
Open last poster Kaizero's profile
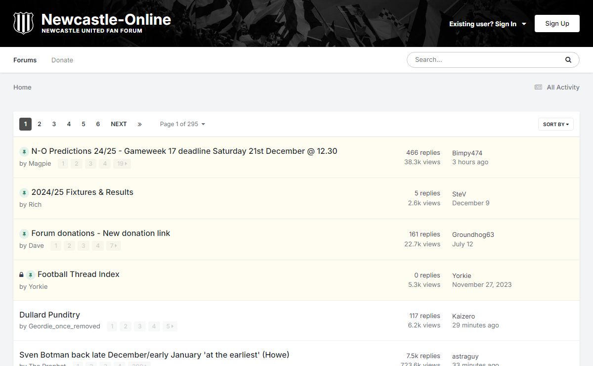[464, 317]
